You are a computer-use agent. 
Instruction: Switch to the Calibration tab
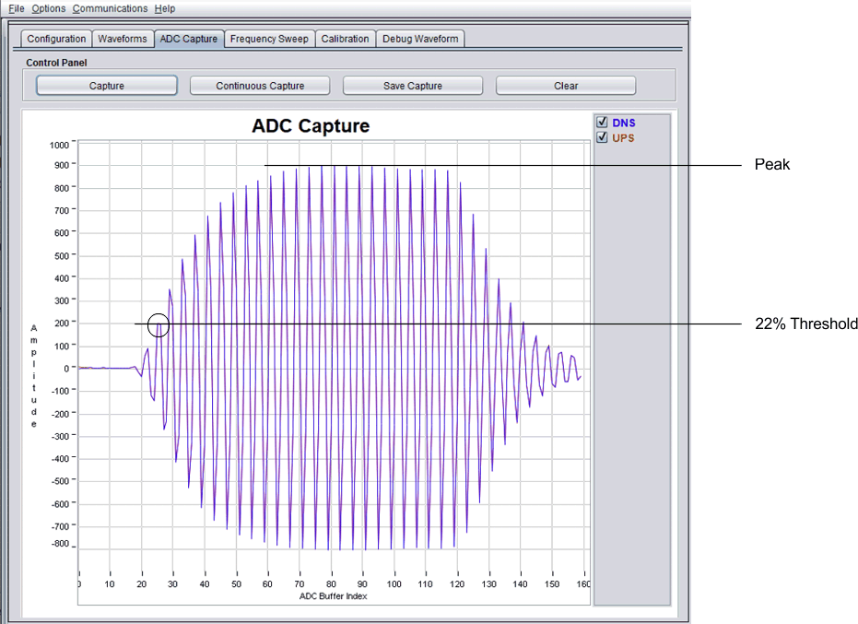(345, 39)
